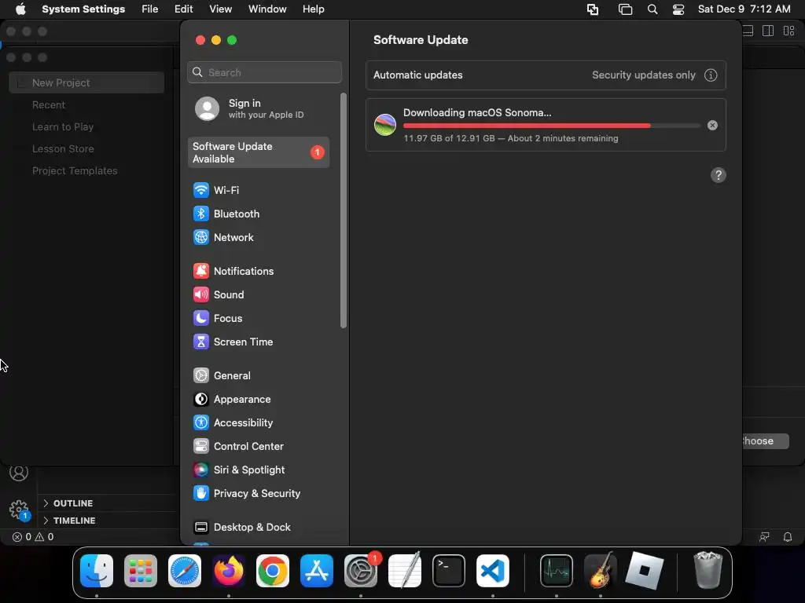
Task: Click the date and time clock
Action: pyautogui.click(x=744, y=9)
